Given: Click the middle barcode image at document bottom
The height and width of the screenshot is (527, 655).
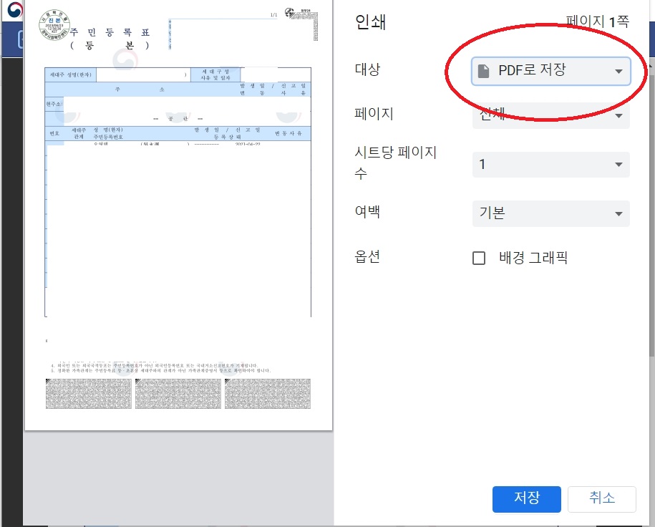Looking at the screenshot, I should (178, 393).
